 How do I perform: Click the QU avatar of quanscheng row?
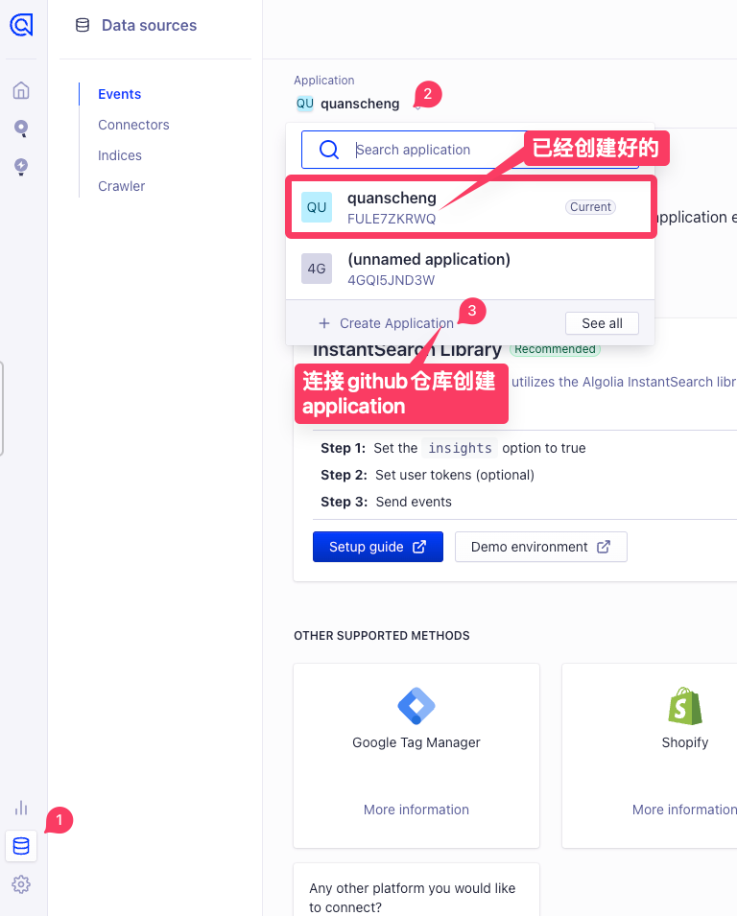click(x=317, y=207)
